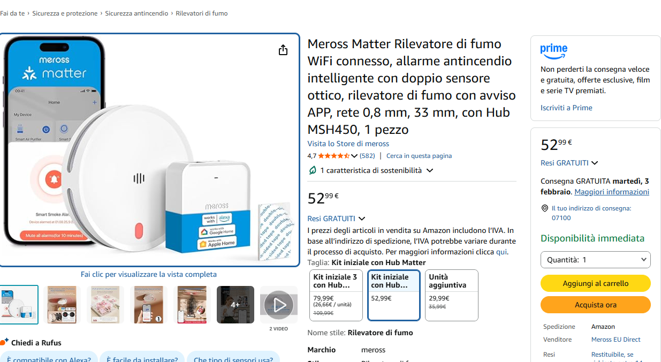Click the delivery address location pin icon

pyautogui.click(x=545, y=208)
